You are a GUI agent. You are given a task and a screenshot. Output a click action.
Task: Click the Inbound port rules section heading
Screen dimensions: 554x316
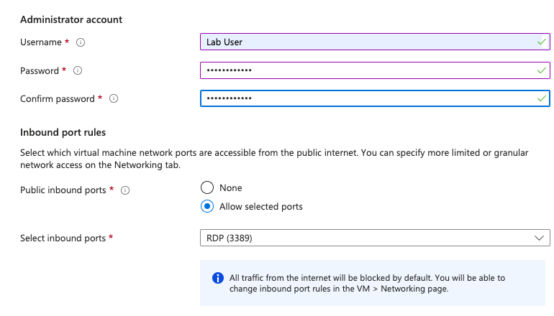[x=63, y=132]
